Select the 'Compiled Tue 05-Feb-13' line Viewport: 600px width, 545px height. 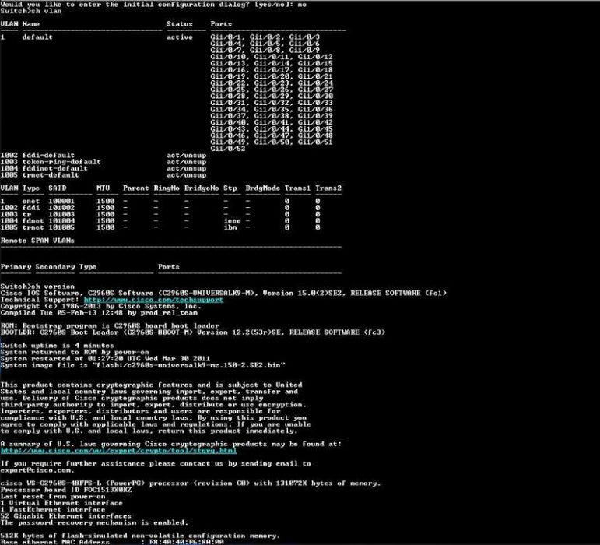[x=99, y=313]
